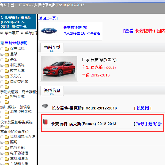The width and height of the screenshot is (165, 165).
Task: Expand the 排气系统 tree node
Action: pyautogui.click(x=2, y=97)
